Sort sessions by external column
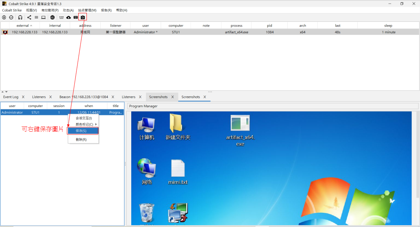 (x=24, y=26)
